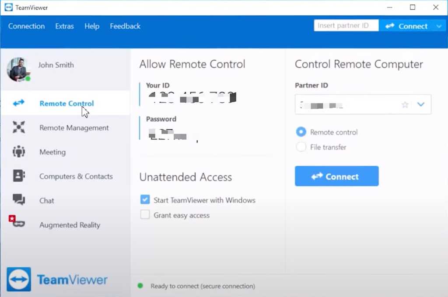Select the Remote control radio option
Viewport: 448px width, 297px height.
click(301, 132)
